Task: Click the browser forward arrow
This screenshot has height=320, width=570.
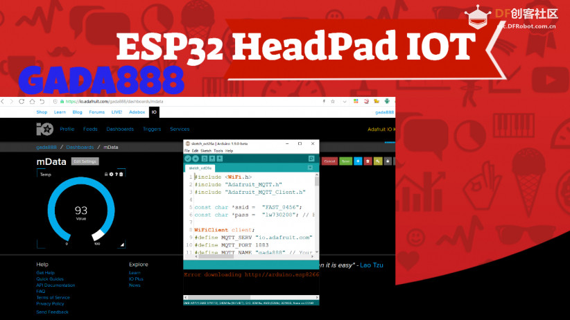Action: pyautogui.click(x=11, y=102)
